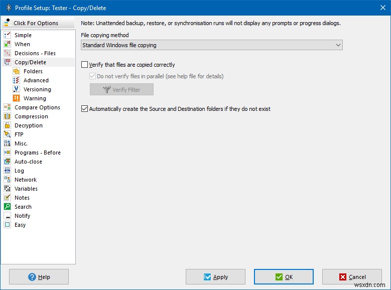
Task: Click the Help button
Action: pyautogui.click(x=39, y=277)
